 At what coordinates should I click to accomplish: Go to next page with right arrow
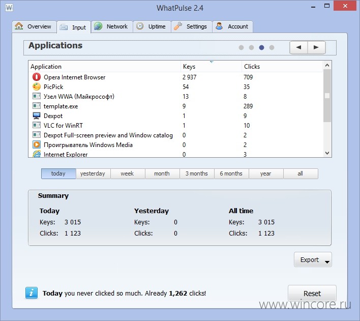(316, 47)
